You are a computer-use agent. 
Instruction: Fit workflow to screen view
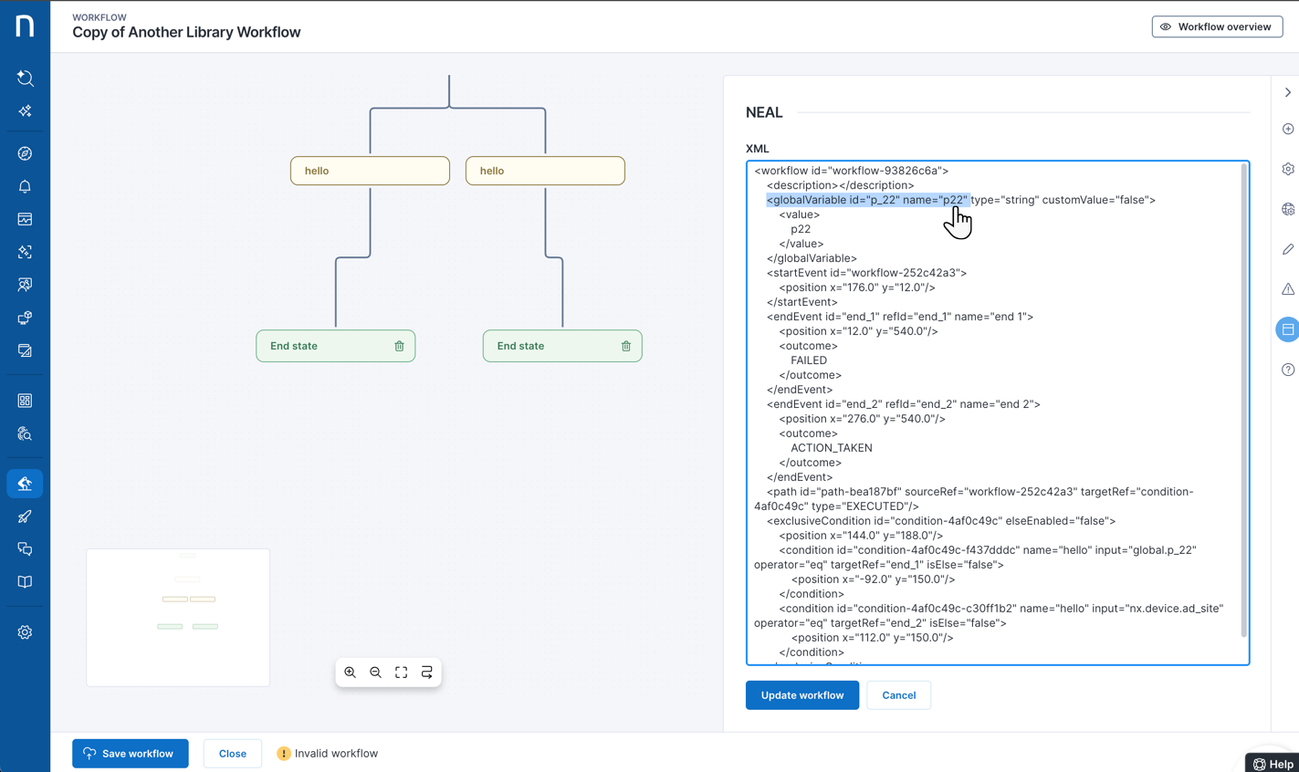pos(402,673)
